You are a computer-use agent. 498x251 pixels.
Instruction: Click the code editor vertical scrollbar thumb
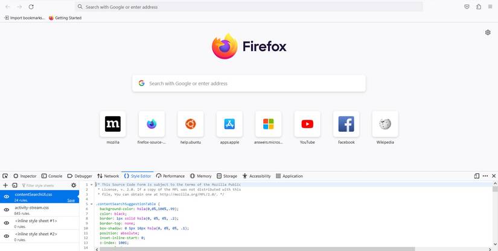click(x=495, y=189)
